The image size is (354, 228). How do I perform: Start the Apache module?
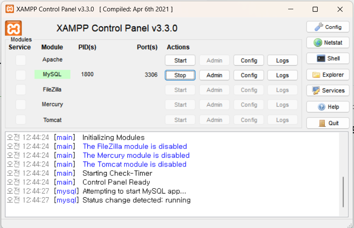point(180,60)
